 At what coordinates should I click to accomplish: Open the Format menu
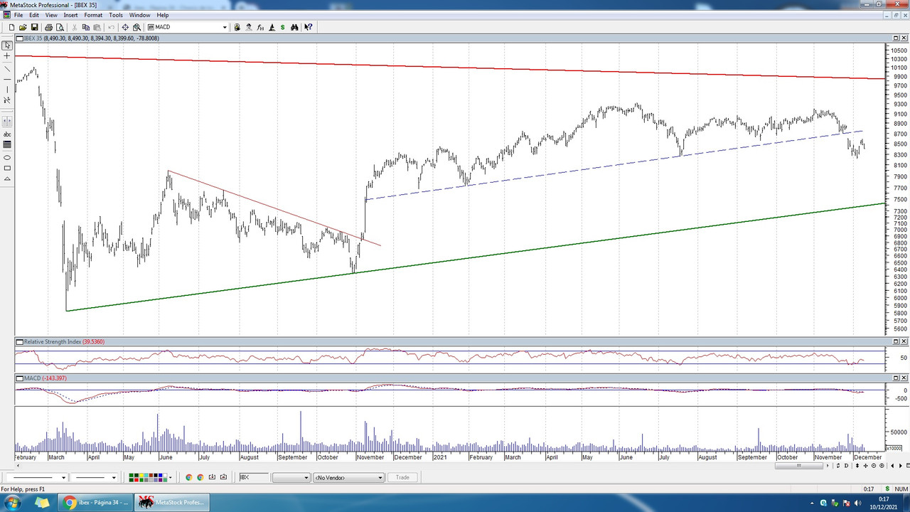point(93,15)
